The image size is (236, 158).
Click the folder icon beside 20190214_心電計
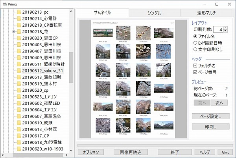tap(19, 18)
